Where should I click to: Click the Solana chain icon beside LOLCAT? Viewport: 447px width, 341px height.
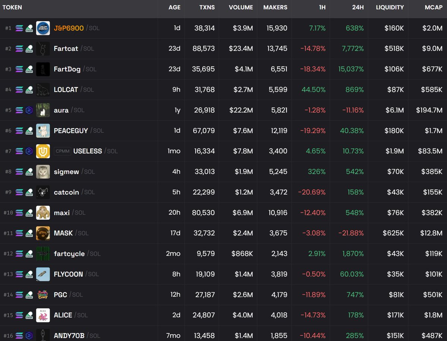pyautogui.click(x=19, y=90)
